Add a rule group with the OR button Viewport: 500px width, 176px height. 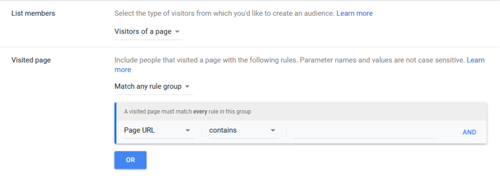[x=130, y=160]
